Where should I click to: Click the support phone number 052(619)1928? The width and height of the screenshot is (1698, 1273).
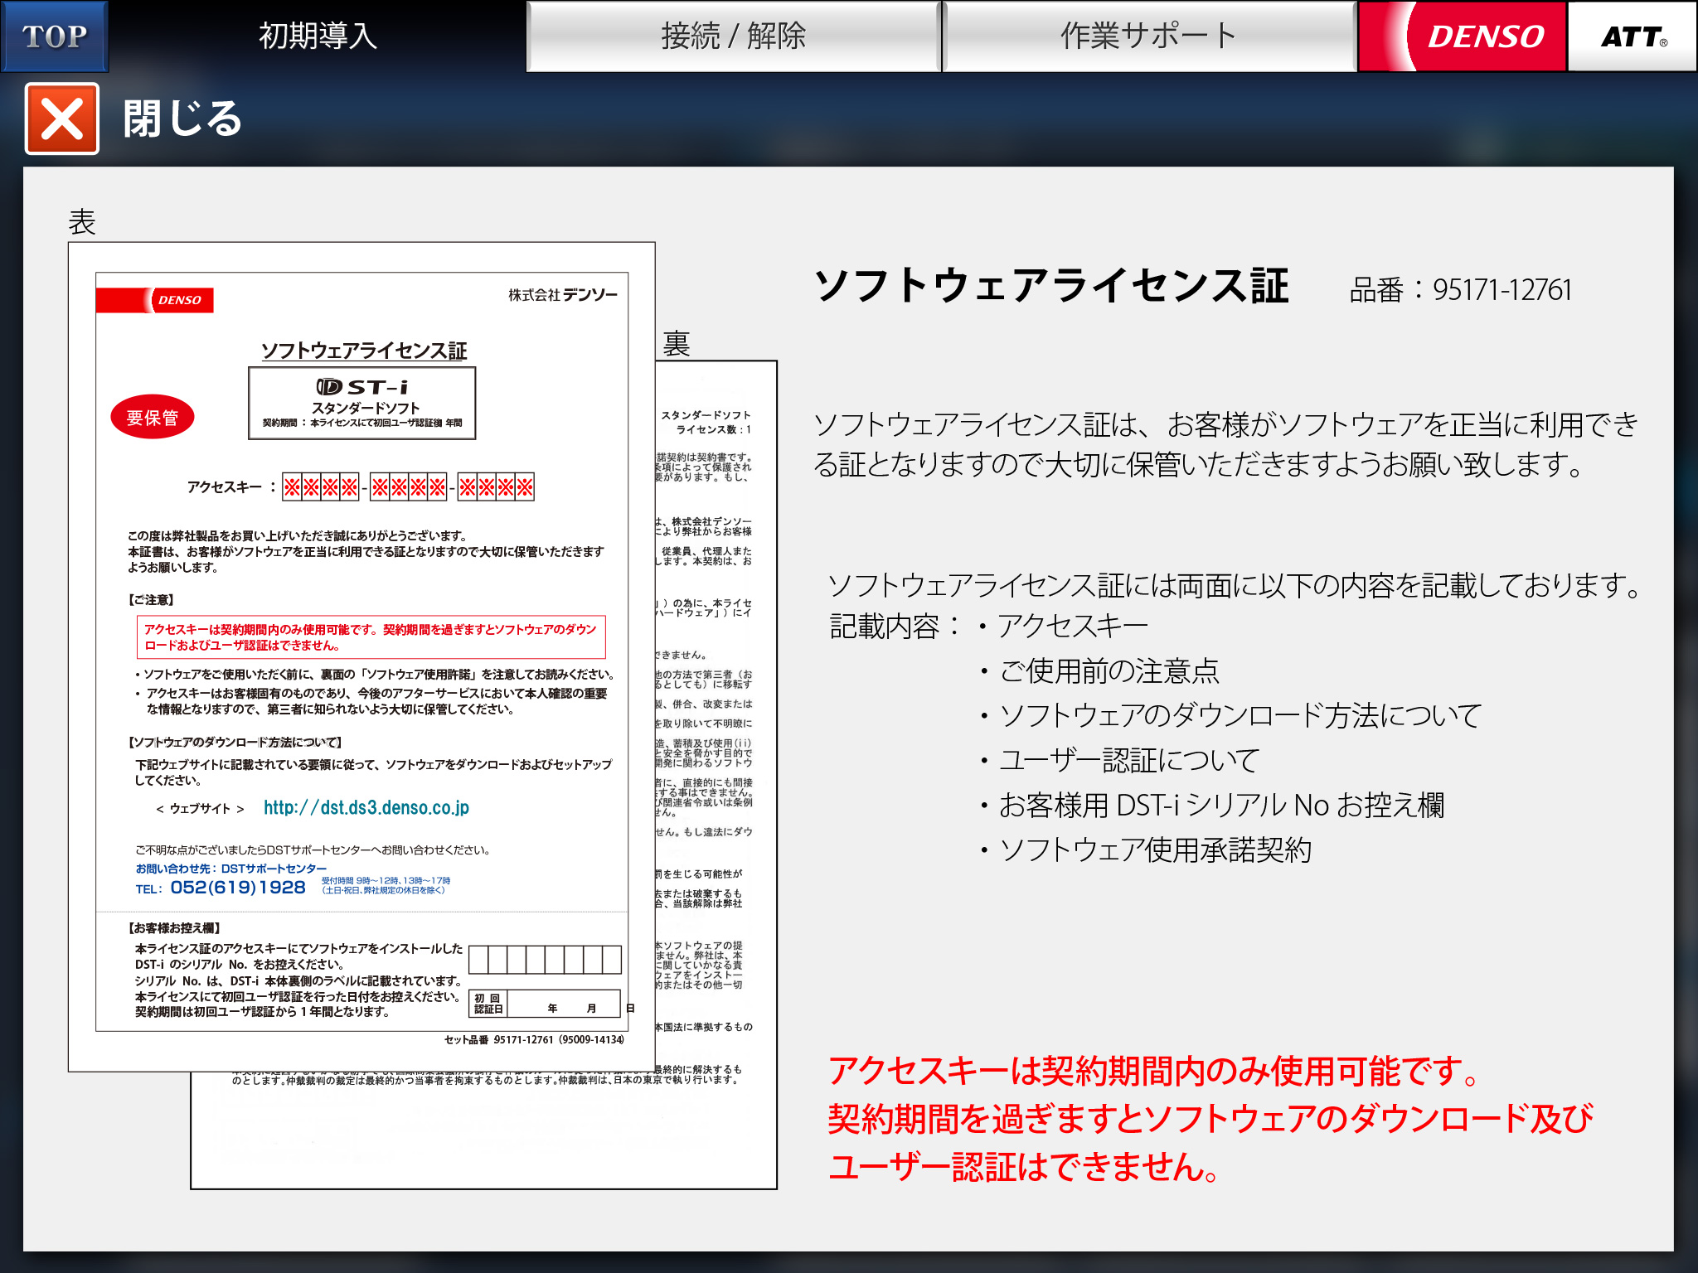[238, 888]
